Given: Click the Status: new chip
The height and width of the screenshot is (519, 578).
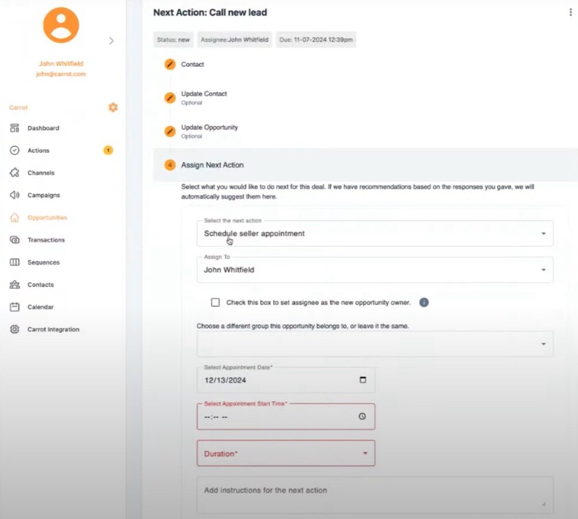Looking at the screenshot, I should click(x=173, y=40).
